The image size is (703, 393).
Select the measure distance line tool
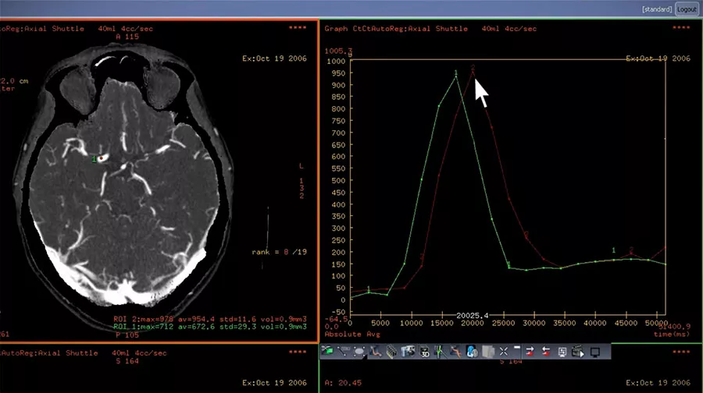tap(344, 352)
